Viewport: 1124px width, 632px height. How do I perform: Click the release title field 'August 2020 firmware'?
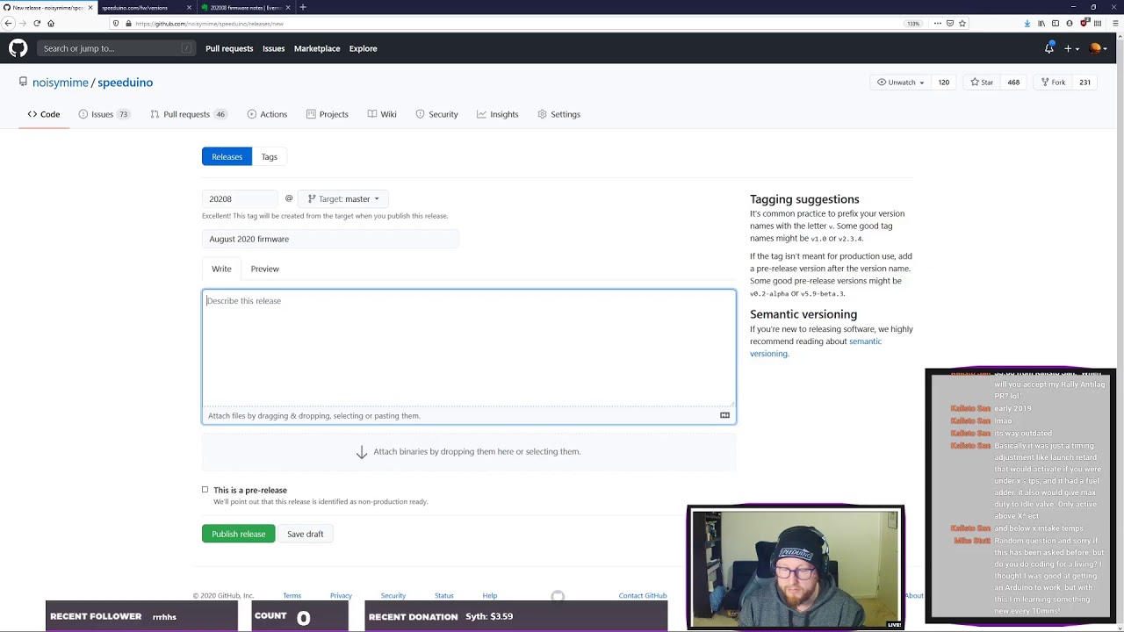330,239
